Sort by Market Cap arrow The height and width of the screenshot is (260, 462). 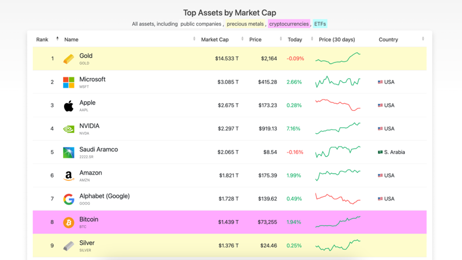[242, 39]
